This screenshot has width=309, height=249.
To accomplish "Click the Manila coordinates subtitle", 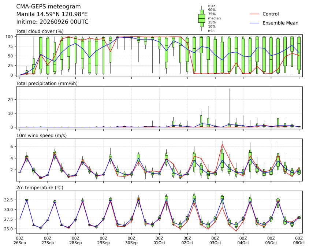I will (52, 14).
